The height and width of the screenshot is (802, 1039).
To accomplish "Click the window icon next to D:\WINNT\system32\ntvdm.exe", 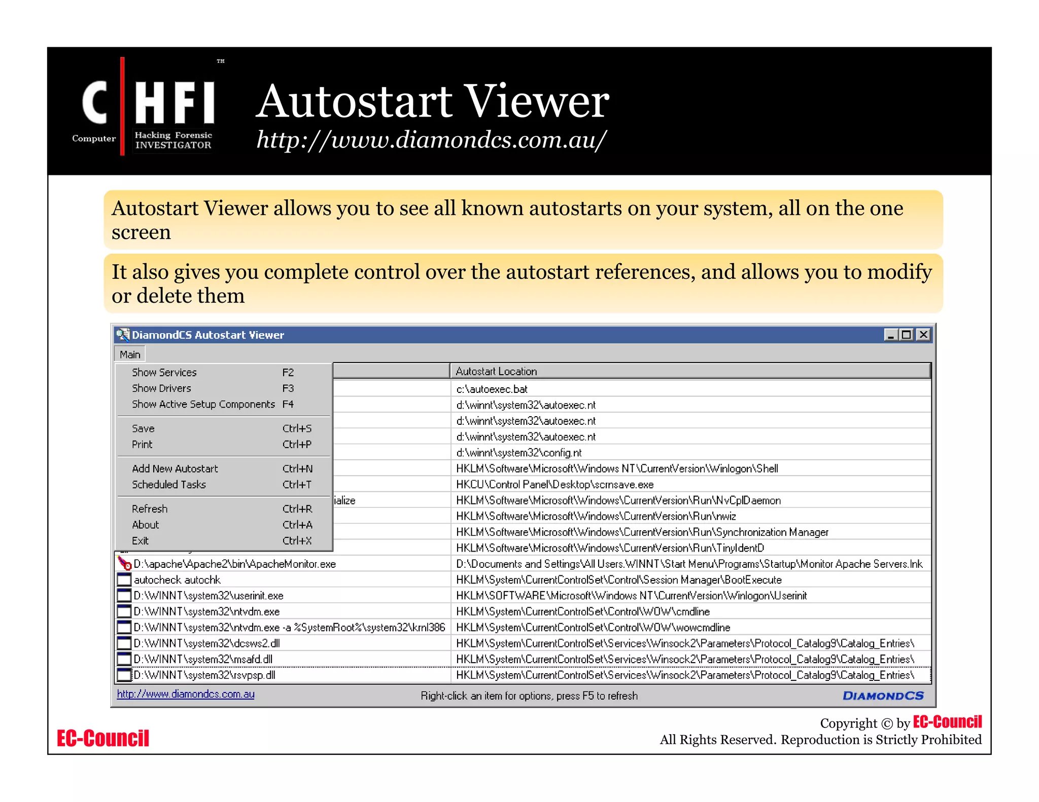I will pos(124,611).
